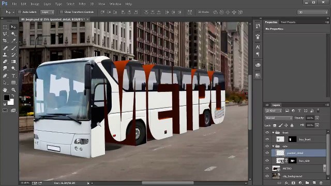This screenshot has height=186, width=331.
Task: Select the Dodge tool
Action: coord(13,68)
